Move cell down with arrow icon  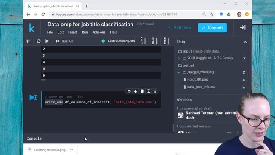coord(136,91)
